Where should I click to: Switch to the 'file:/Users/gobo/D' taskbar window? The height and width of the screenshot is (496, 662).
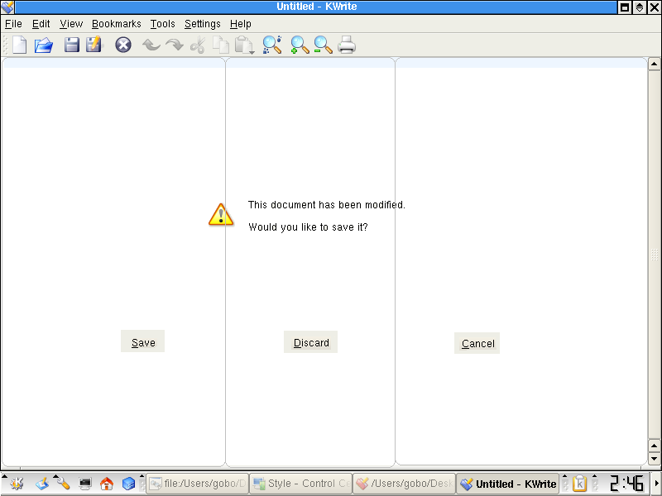[x=197, y=484]
